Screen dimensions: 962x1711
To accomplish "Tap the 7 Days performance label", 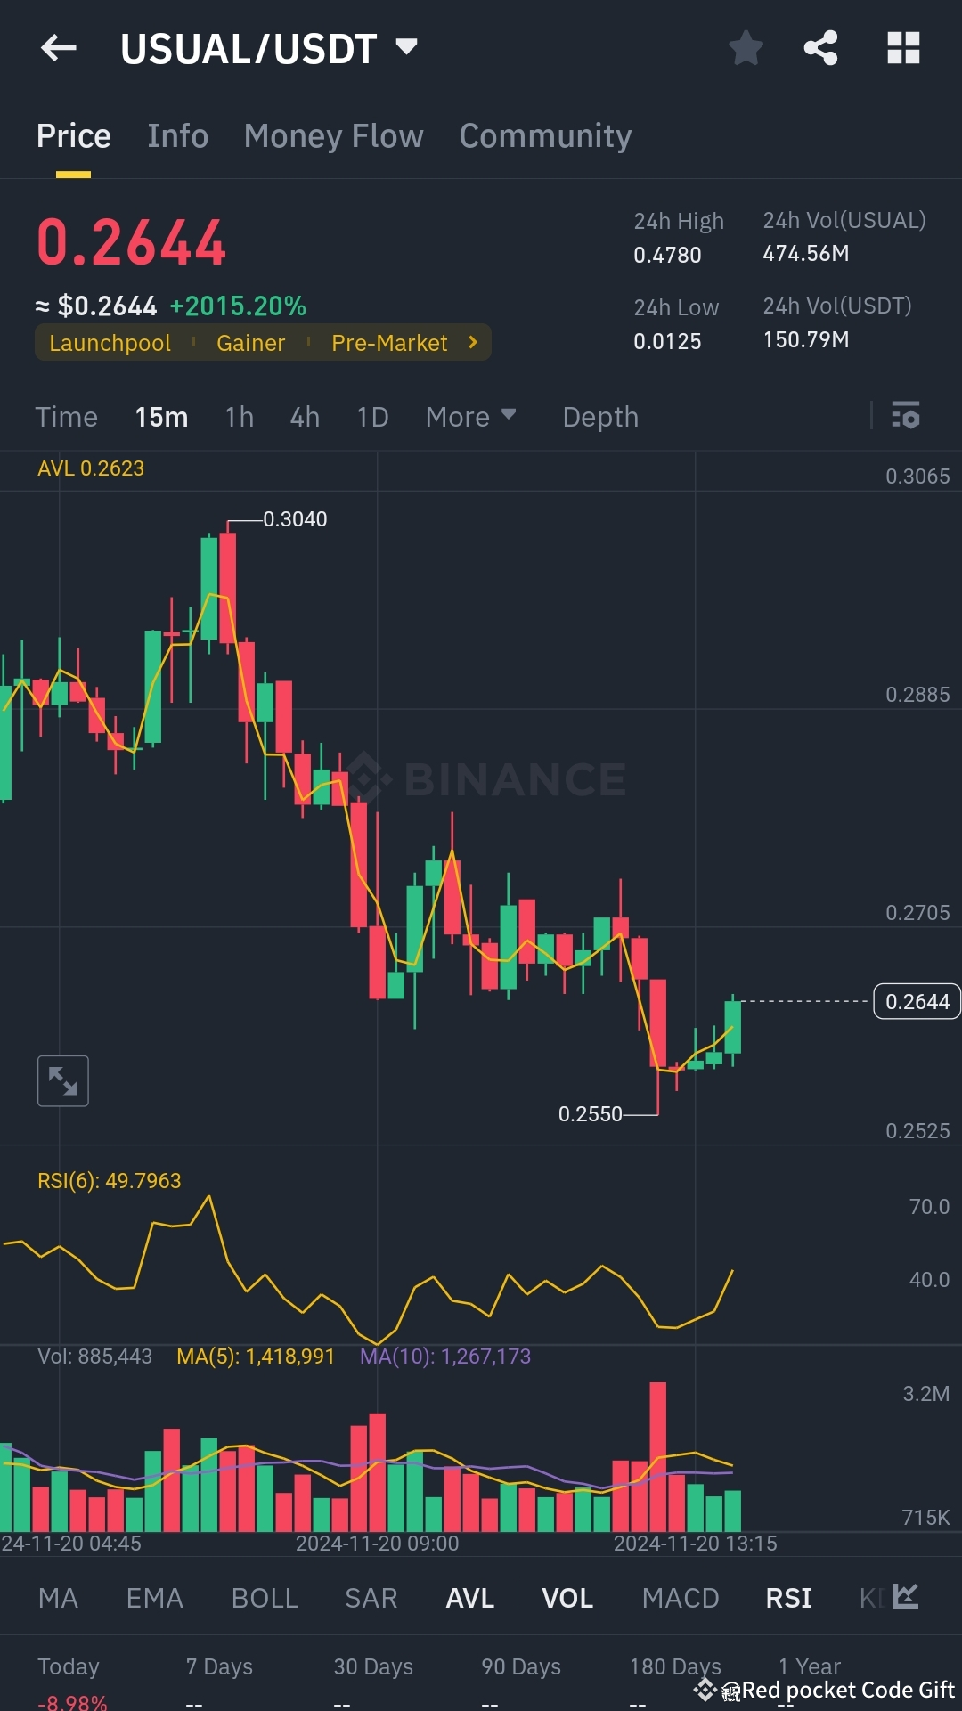I will click(x=219, y=1666).
